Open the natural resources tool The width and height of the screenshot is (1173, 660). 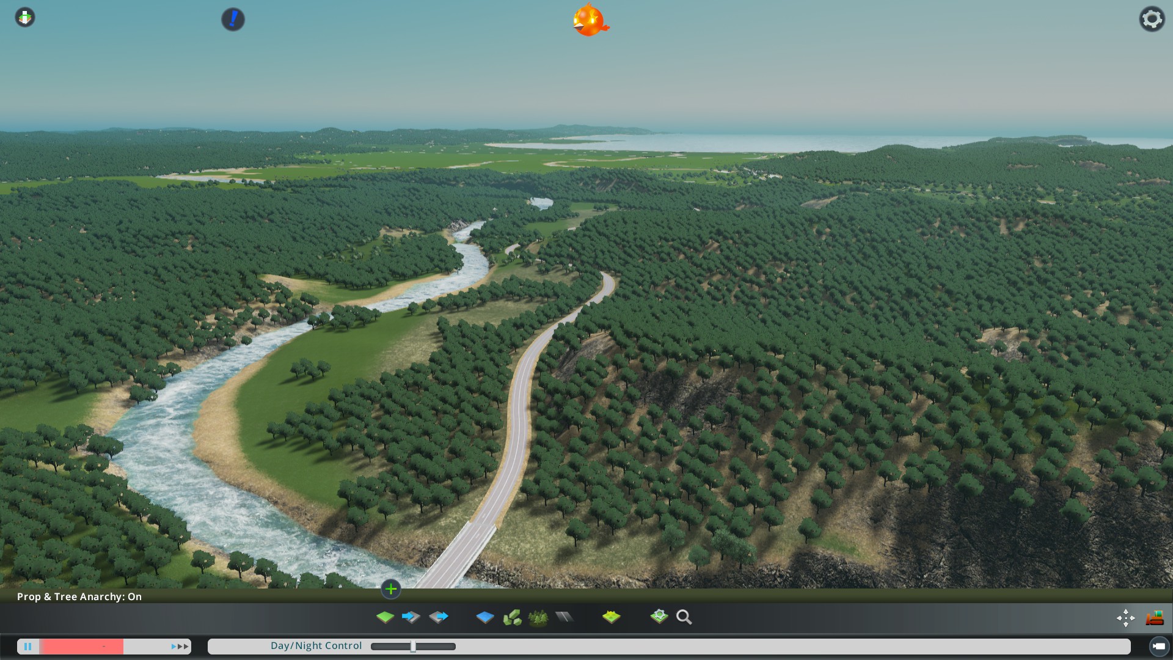tap(512, 617)
